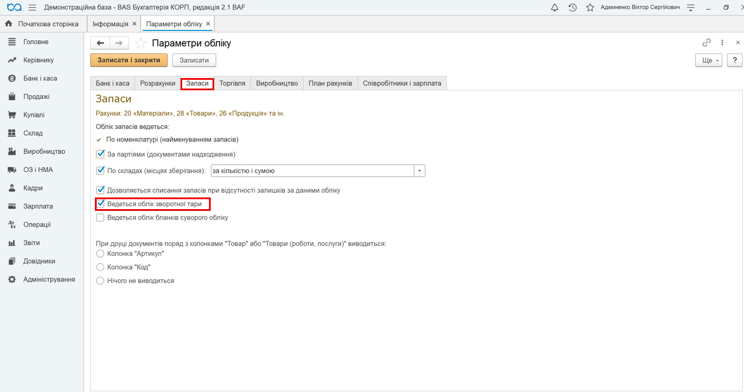Switch to the Виробництво settings tab
This screenshot has width=744, height=392.
277,83
